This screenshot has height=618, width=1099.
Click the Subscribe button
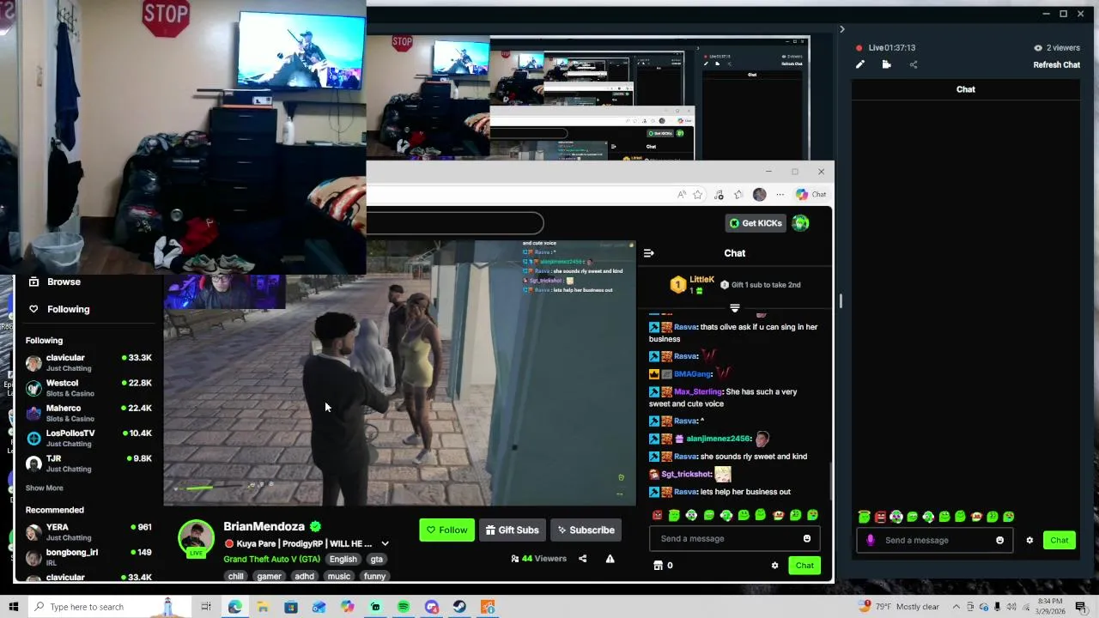pos(586,530)
